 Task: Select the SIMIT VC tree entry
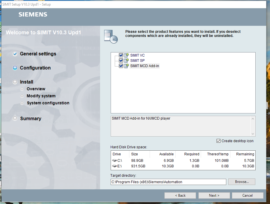coord(137,55)
